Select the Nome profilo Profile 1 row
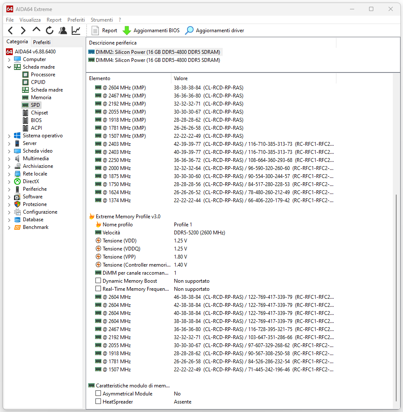The height and width of the screenshot is (412, 403). 144,224
